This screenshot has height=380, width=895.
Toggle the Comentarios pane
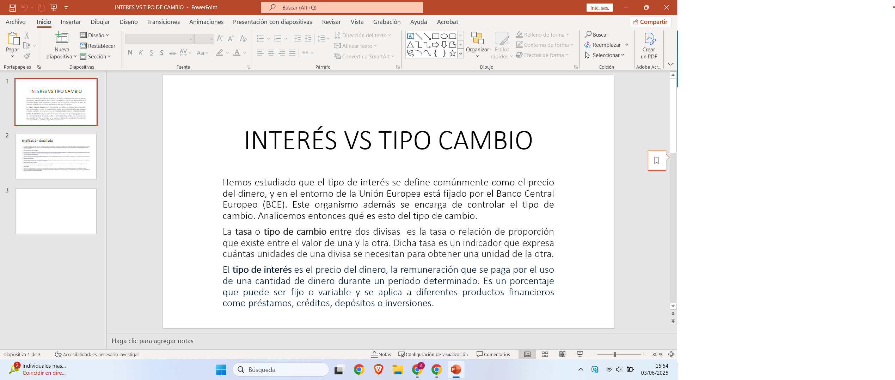tap(493, 354)
